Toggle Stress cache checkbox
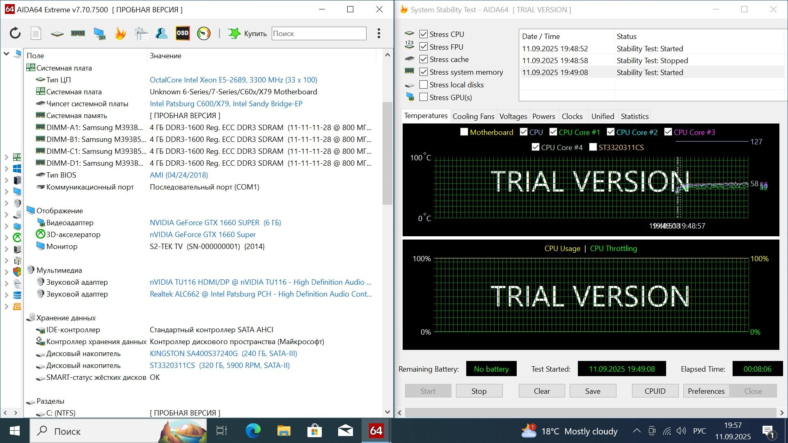 (424, 59)
